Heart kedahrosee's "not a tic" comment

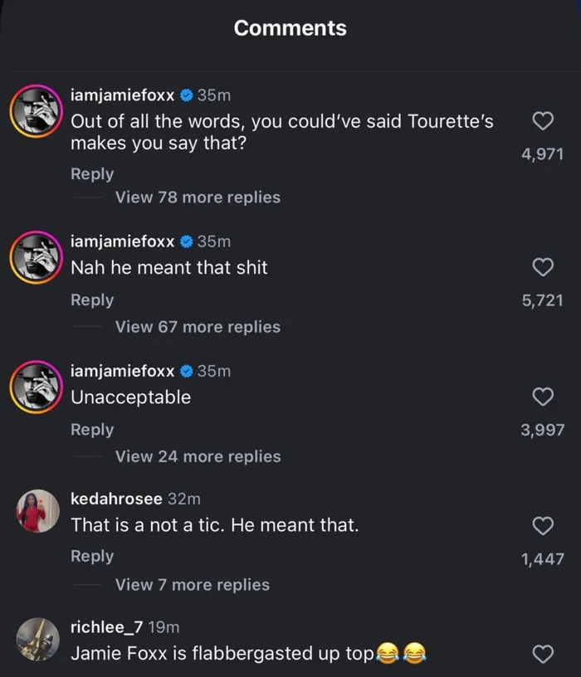pyautogui.click(x=542, y=525)
